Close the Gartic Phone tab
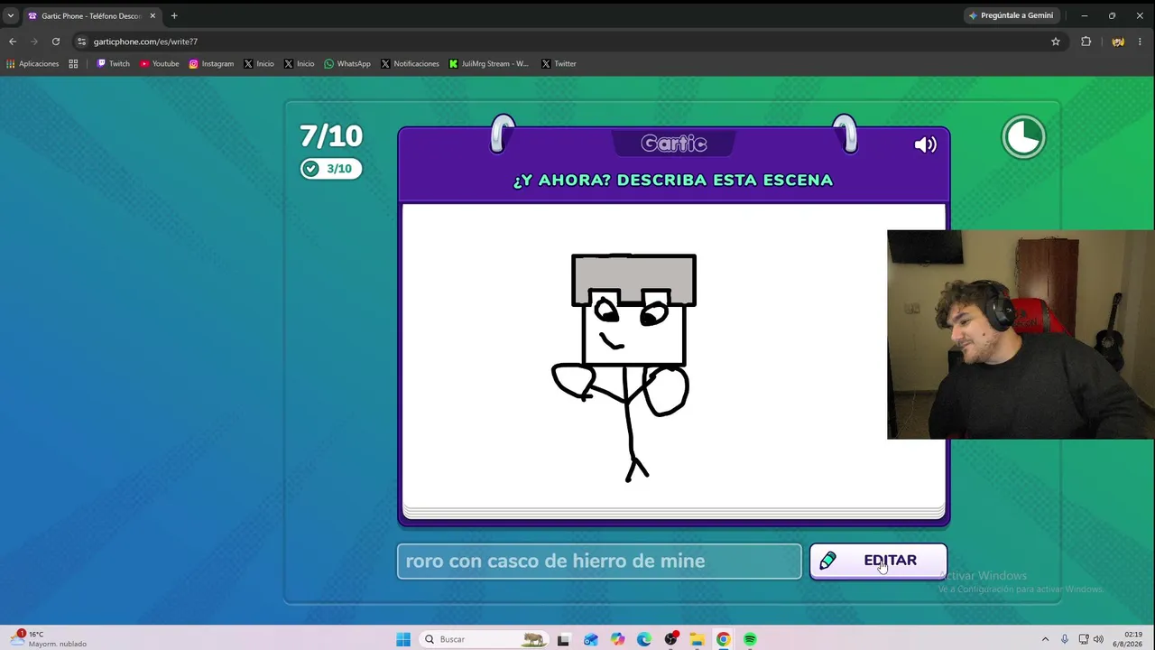The height and width of the screenshot is (650, 1155). (x=152, y=15)
